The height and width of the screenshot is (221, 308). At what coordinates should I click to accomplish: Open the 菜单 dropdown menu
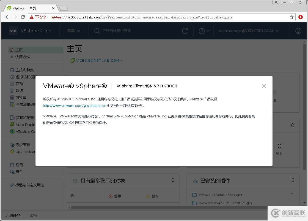(x=73, y=31)
